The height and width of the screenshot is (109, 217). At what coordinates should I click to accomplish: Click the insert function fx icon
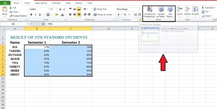tap(43, 24)
